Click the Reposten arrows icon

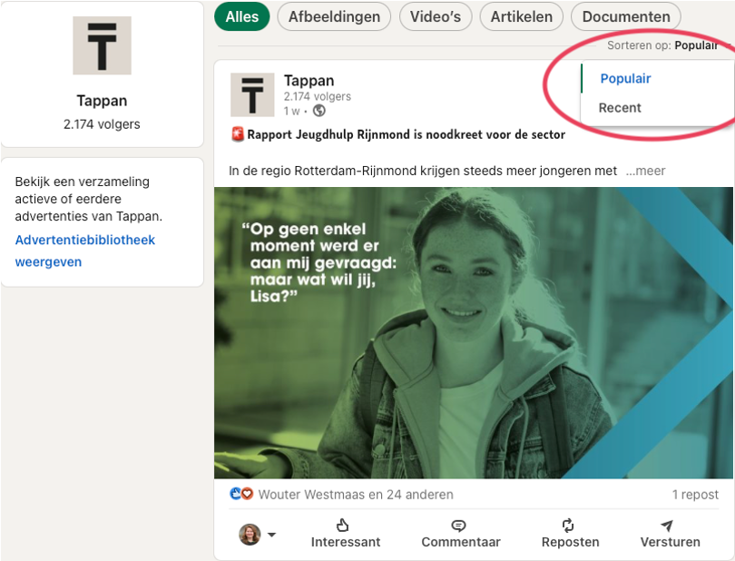pyautogui.click(x=569, y=525)
